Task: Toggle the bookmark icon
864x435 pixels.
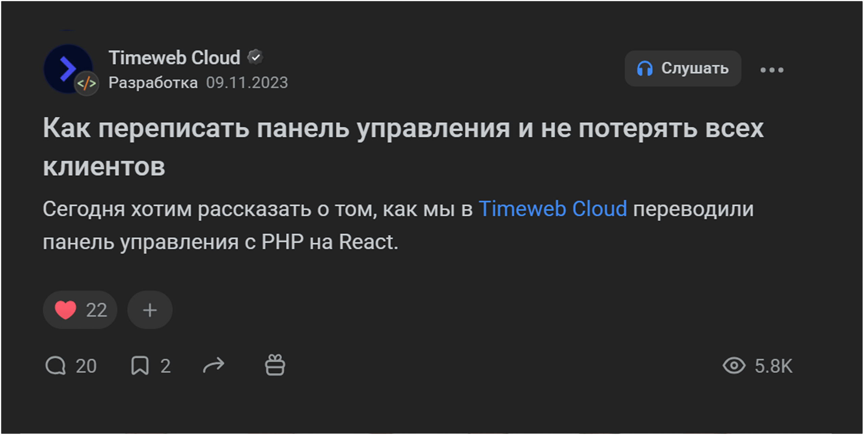Action: tap(140, 366)
